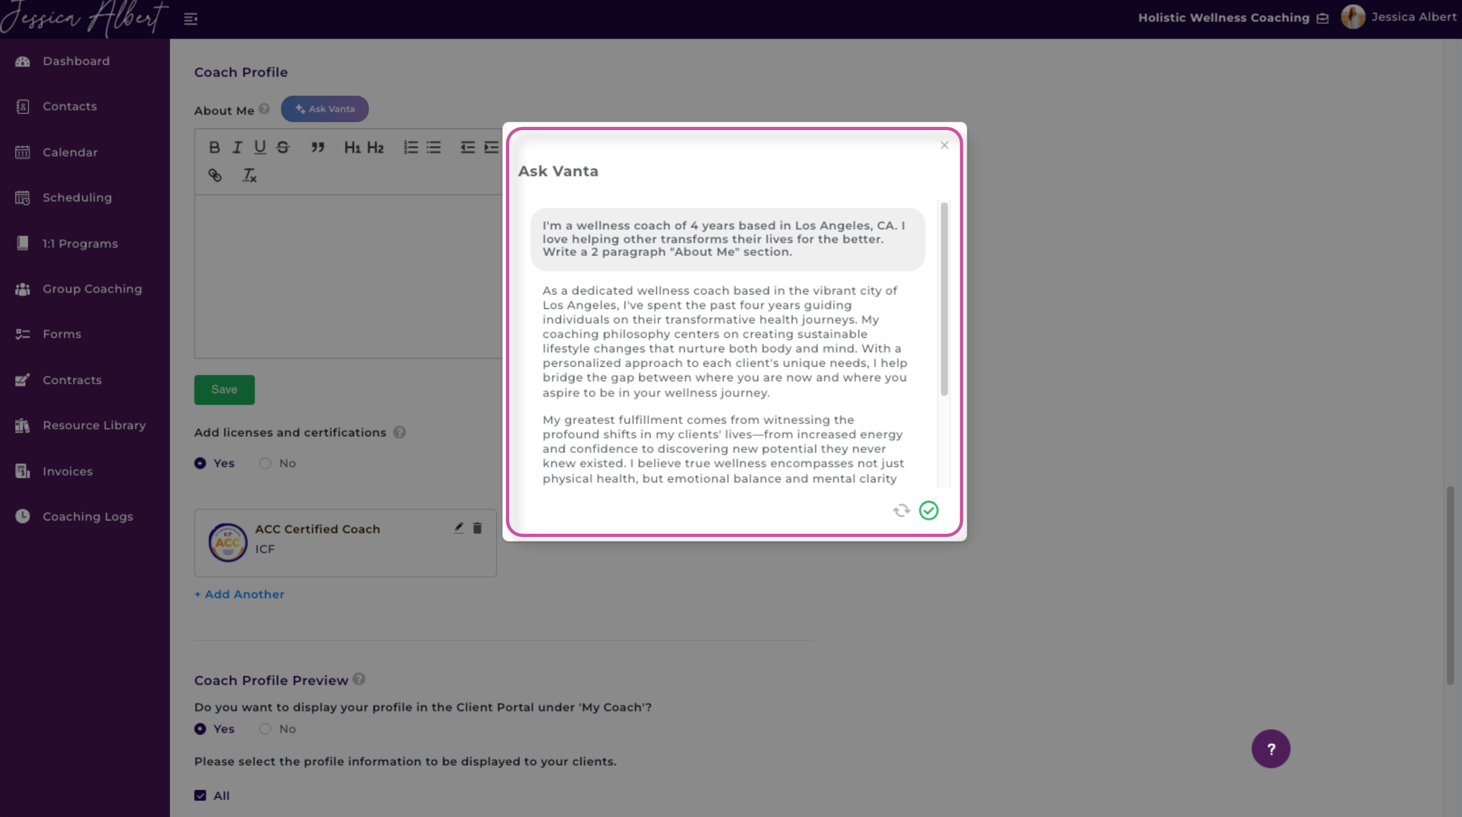The height and width of the screenshot is (817, 1462).
Task: Decrease the indent
Action: click(x=468, y=148)
